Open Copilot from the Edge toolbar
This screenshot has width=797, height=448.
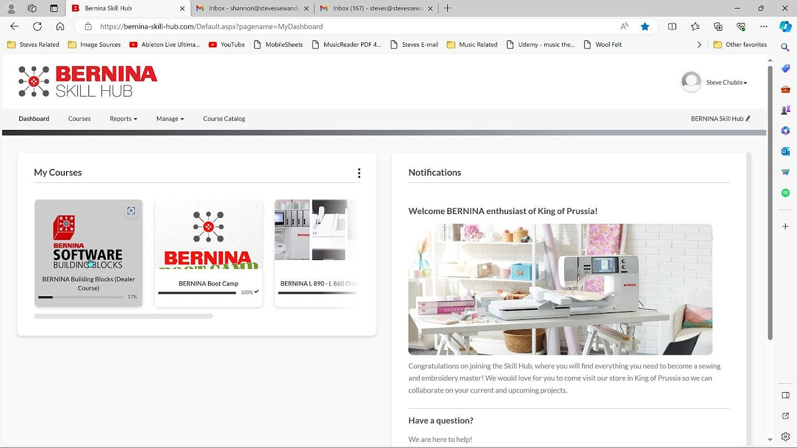(785, 26)
